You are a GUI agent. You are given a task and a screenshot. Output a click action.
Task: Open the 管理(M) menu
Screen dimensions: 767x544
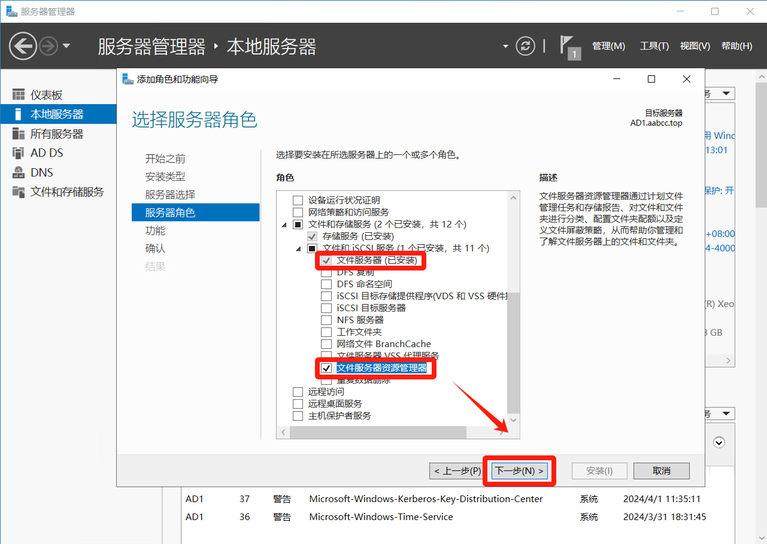click(608, 46)
